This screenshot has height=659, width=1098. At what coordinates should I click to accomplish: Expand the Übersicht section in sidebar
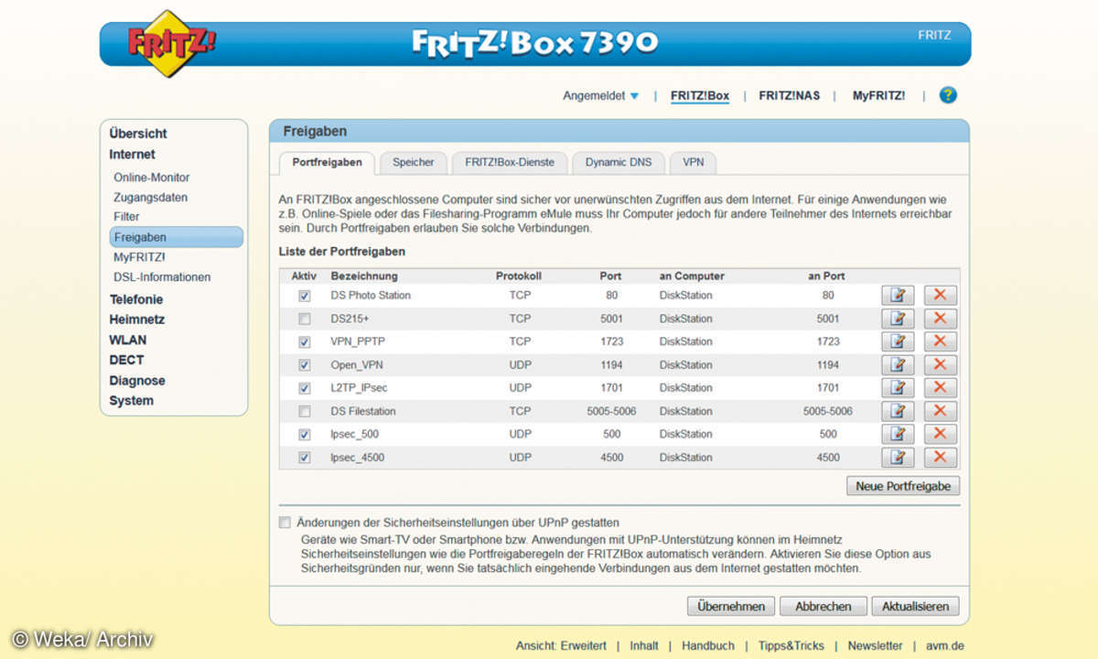(138, 134)
